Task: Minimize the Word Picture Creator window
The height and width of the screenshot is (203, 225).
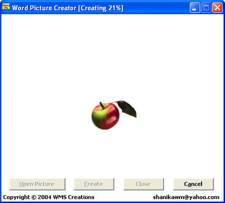Action: tap(194, 7)
